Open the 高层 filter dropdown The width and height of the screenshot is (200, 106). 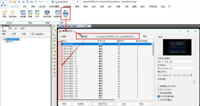(6, 34)
